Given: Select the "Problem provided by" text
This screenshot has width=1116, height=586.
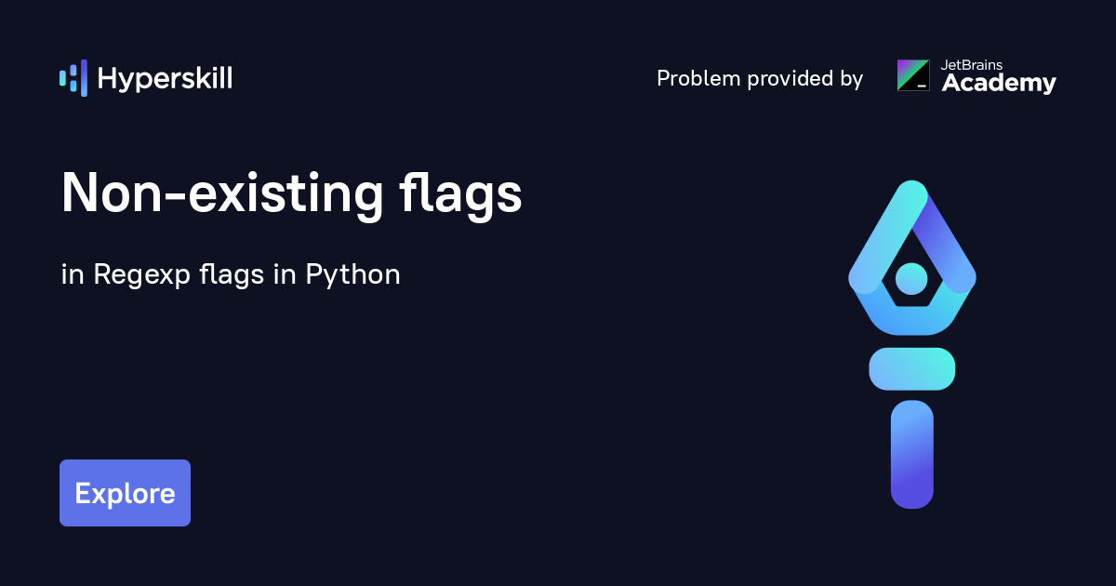Looking at the screenshot, I should 760,79.
